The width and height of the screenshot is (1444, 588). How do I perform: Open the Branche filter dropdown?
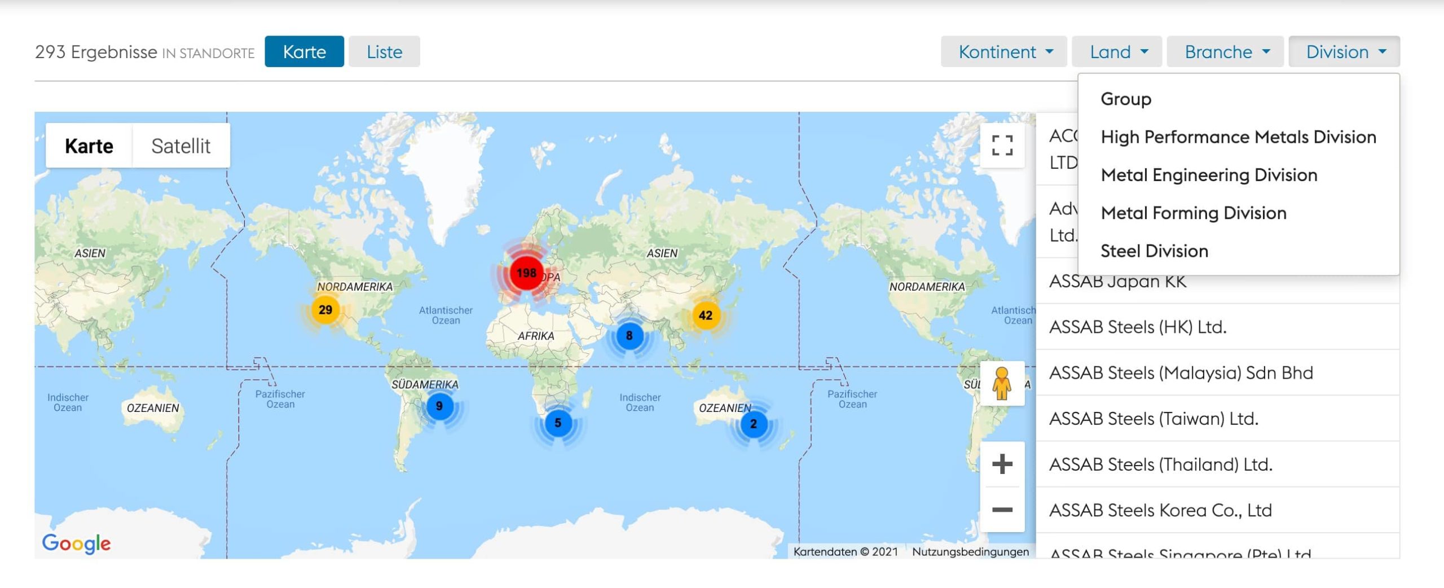1225,51
